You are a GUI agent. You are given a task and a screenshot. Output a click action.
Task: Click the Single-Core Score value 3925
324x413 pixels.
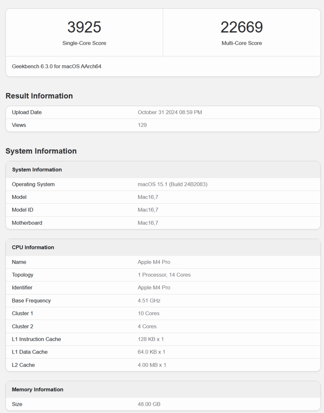tap(84, 28)
